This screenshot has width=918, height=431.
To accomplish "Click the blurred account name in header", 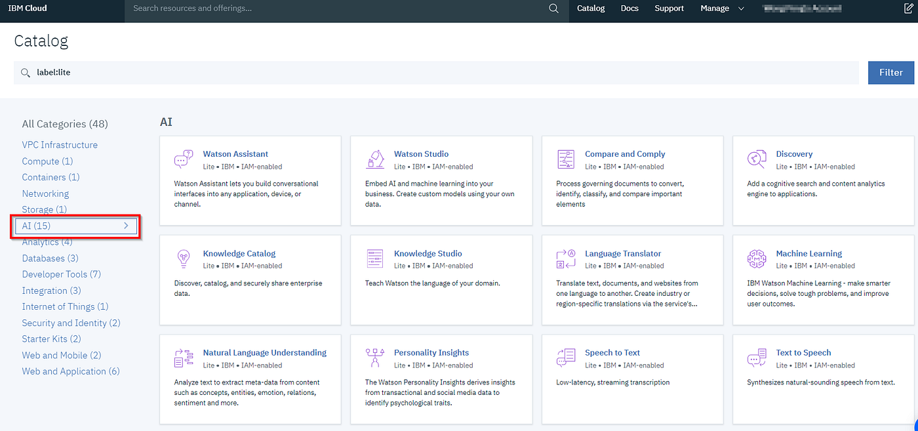I will [x=802, y=9].
